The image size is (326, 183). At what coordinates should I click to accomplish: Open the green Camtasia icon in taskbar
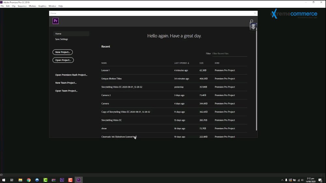[45, 180]
